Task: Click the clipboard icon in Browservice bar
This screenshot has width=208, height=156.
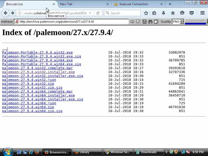Action: [x=156, y=22]
